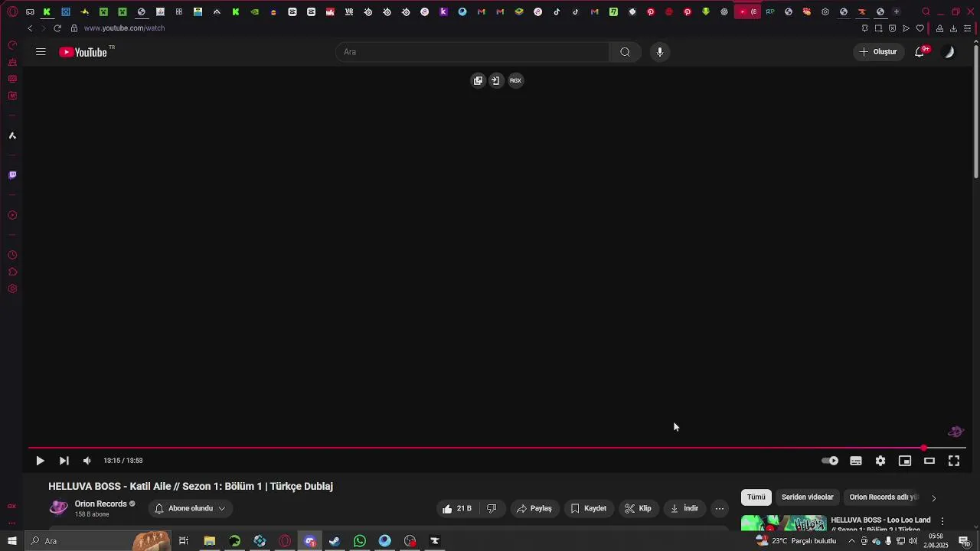Toggle autoplay switch in player
Viewport: 980px width, 551px height.
tap(830, 461)
